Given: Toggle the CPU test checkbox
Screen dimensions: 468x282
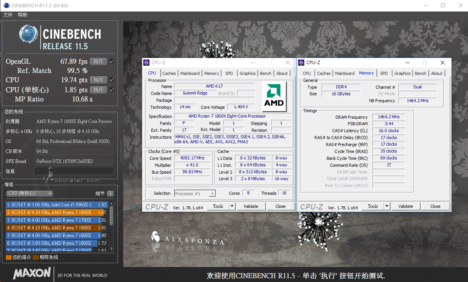Looking at the screenshot, I should click(x=112, y=80).
